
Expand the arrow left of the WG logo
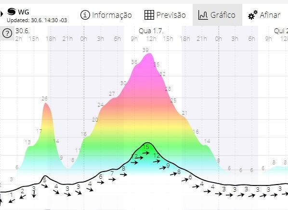[x=1, y=14]
